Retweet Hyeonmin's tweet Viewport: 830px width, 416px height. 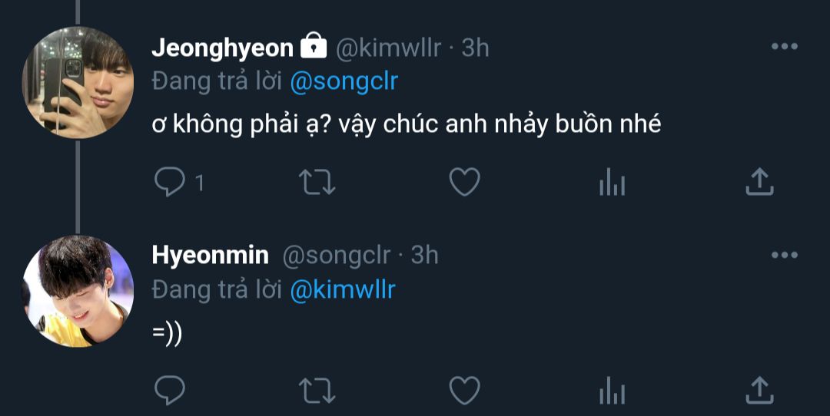317,390
